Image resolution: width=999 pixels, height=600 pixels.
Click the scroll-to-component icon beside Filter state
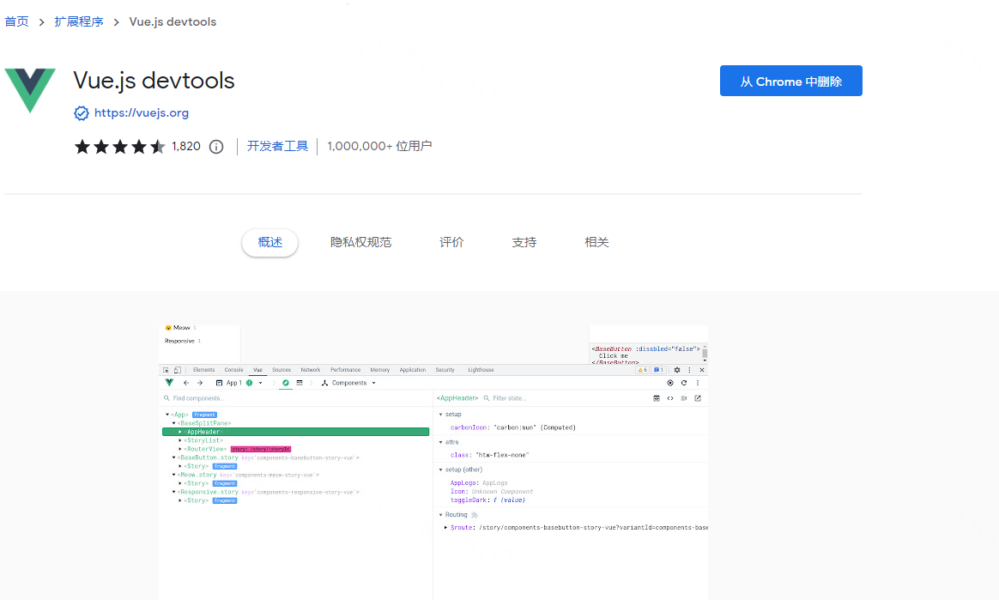point(657,398)
